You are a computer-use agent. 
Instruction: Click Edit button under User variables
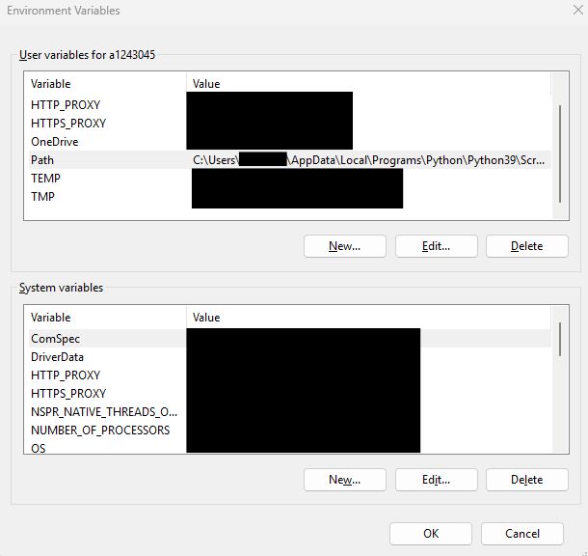coord(436,246)
